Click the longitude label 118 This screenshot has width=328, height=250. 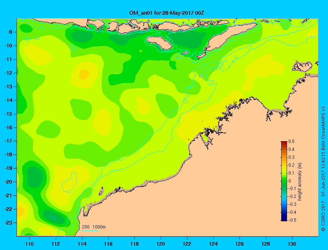[135, 244]
